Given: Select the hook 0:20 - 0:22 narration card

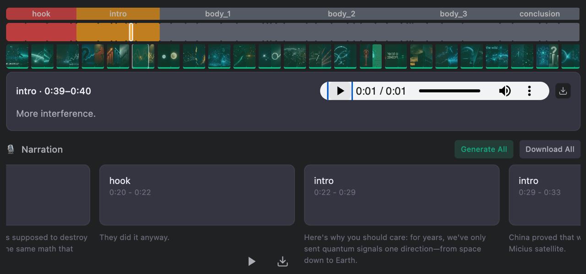Looking at the screenshot, I should pos(197,195).
